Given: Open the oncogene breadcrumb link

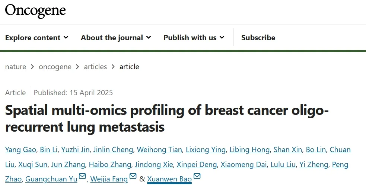Looking at the screenshot, I should pos(55,67).
